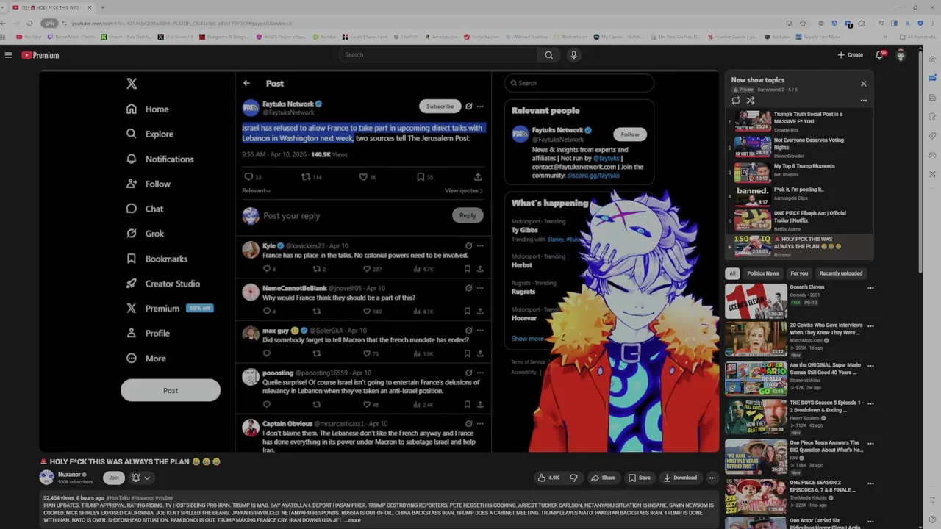Click the YouTube search magnifier button
The width and height of the screenshot is (941, 529).
click(548, 55)
